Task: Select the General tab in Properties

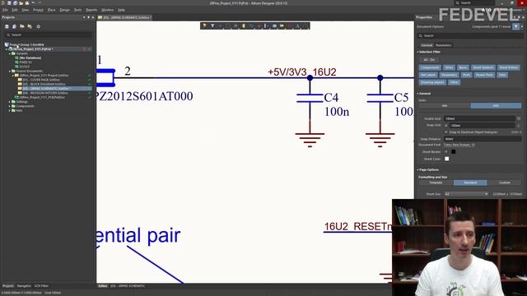Action: click(x=427, y=45)
